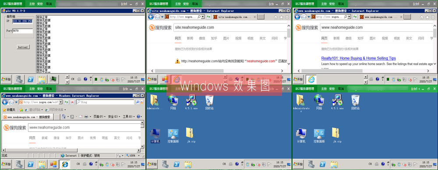This screenshot has height=170, width=438.
Task: Open gear Tools in Realty101 results IE window
Action: pyautogui.click(x=433, y=17)
